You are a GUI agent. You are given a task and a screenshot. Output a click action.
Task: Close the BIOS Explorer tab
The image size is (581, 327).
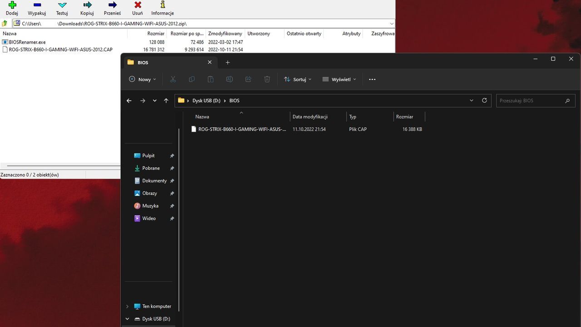point(210,63)
